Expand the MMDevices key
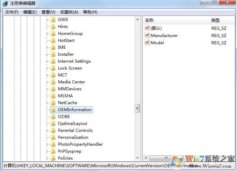 47,89
